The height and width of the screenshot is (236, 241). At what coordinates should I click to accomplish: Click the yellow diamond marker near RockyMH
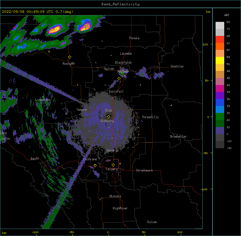point(70,57)
